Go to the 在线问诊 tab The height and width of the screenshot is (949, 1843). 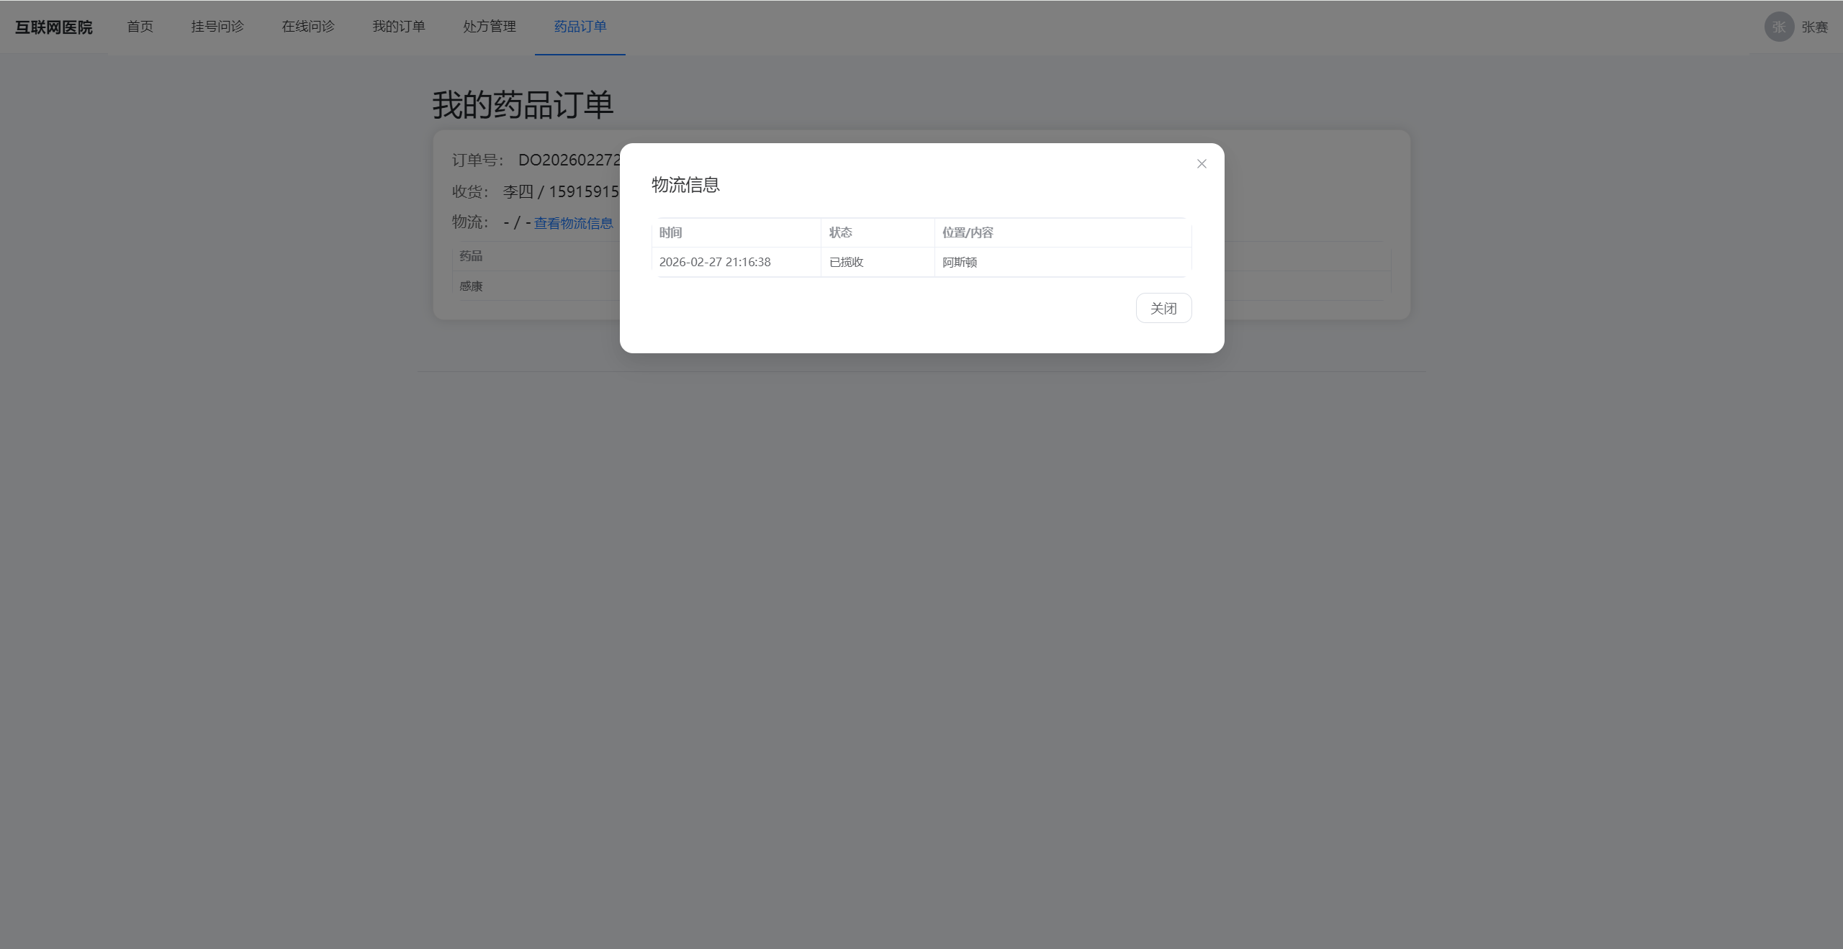307,27
